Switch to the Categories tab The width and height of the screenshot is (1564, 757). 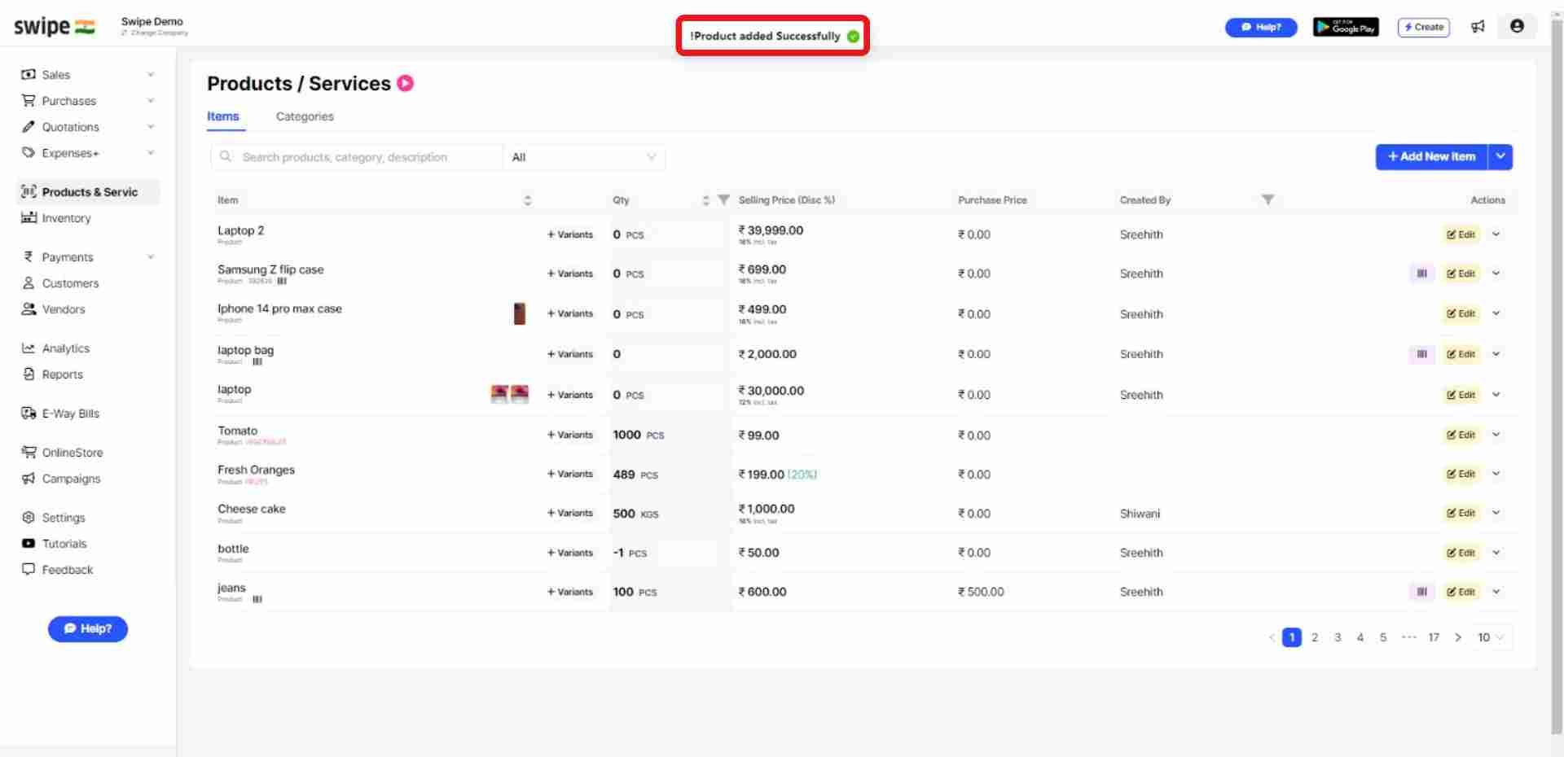305,116
